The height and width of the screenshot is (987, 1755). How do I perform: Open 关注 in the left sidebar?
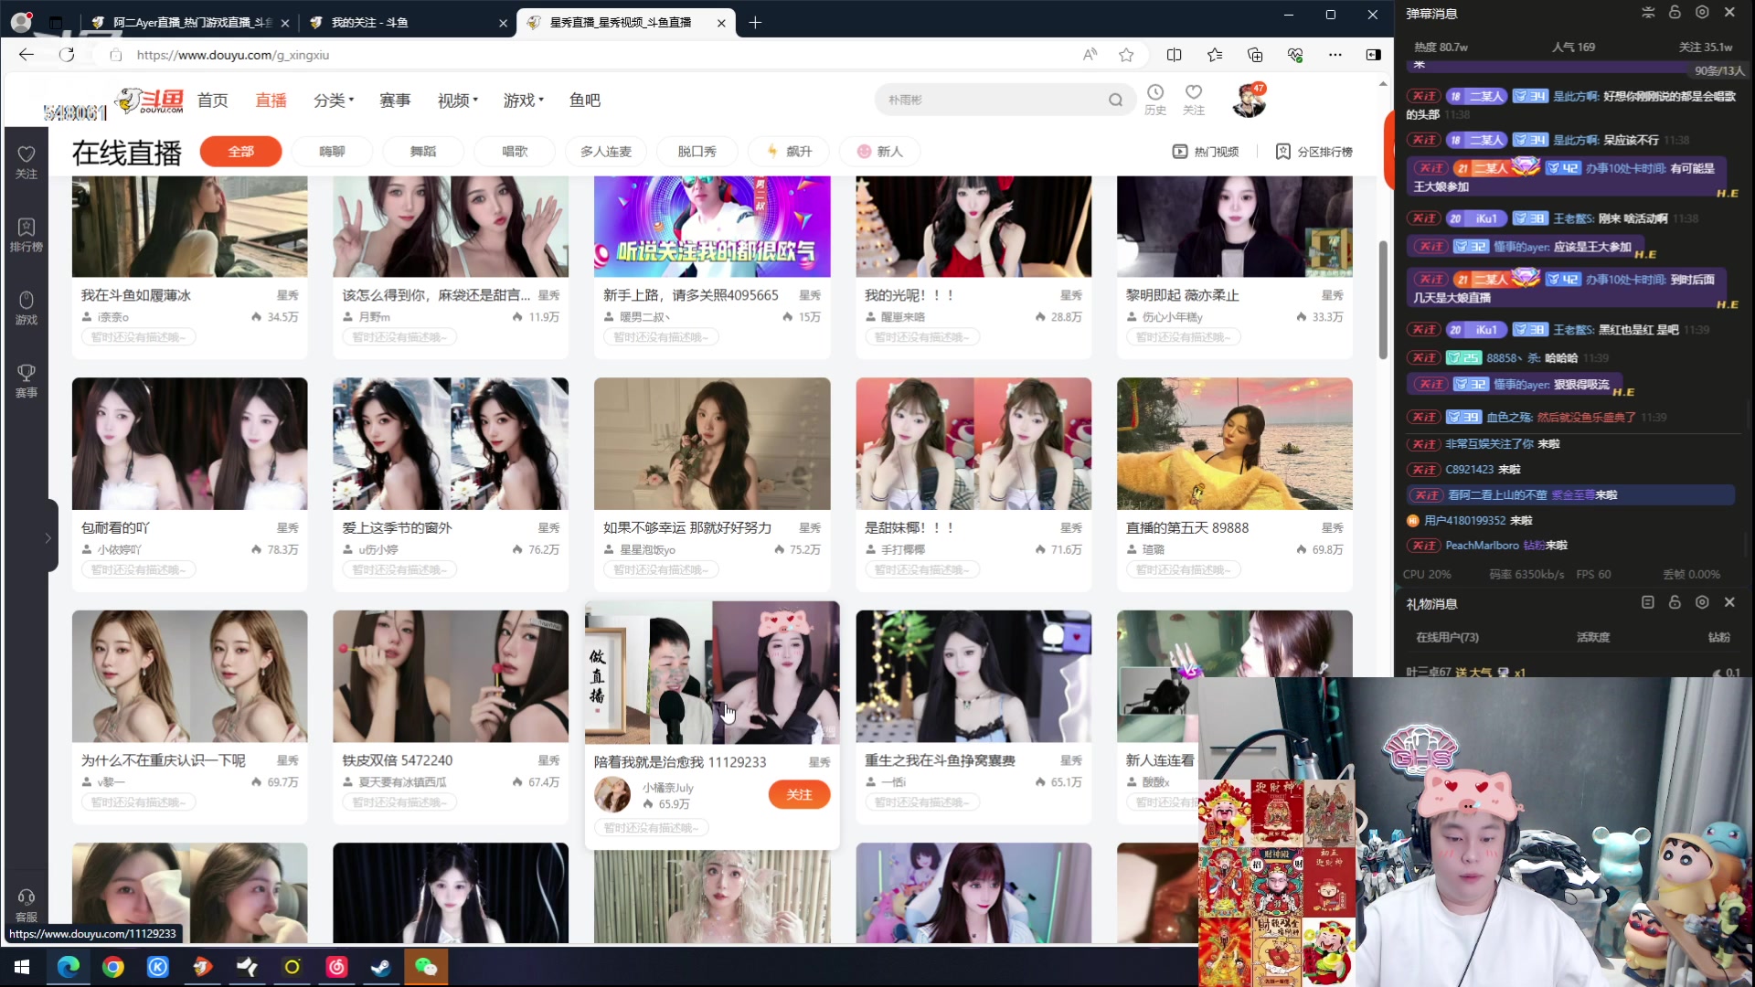click(x=27, y=163)
